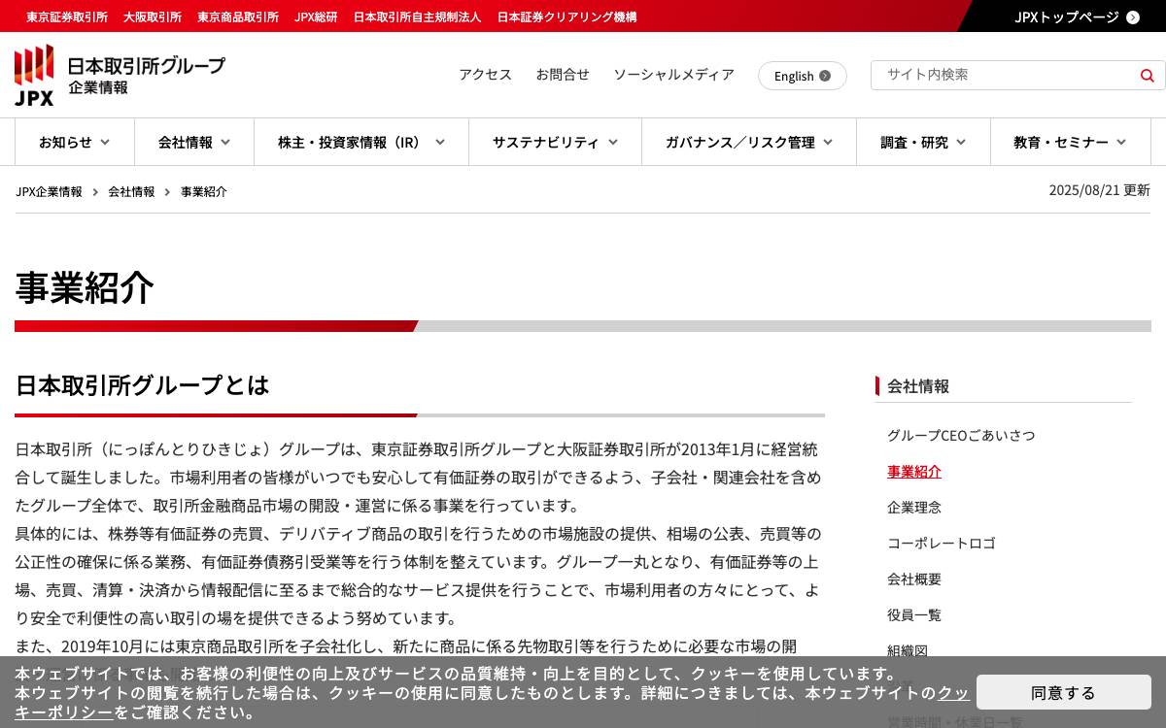Open sidebar コーポレートロゴ link

coord(942,544)
